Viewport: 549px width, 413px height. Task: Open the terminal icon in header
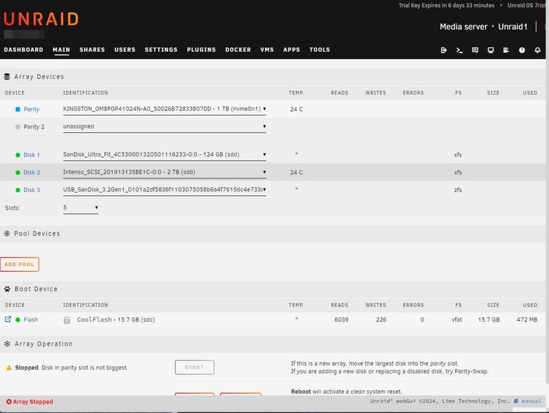(x=460, y=50)
